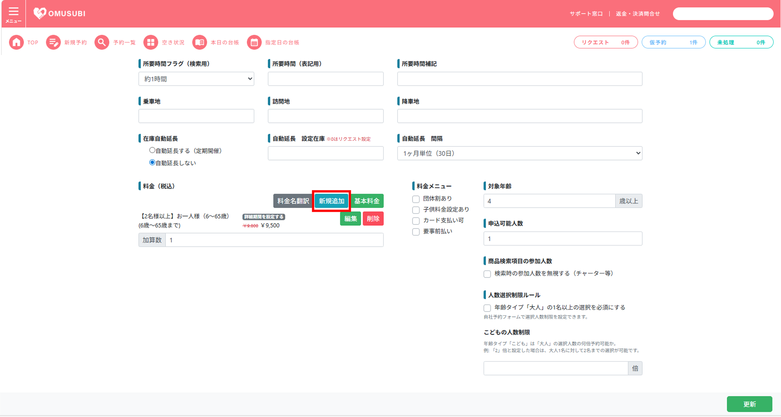This screenshot has height=417, width=781.
Task: Toggle 年齢タイプ「大人」必須 checkbox
Action: [487, 308]
